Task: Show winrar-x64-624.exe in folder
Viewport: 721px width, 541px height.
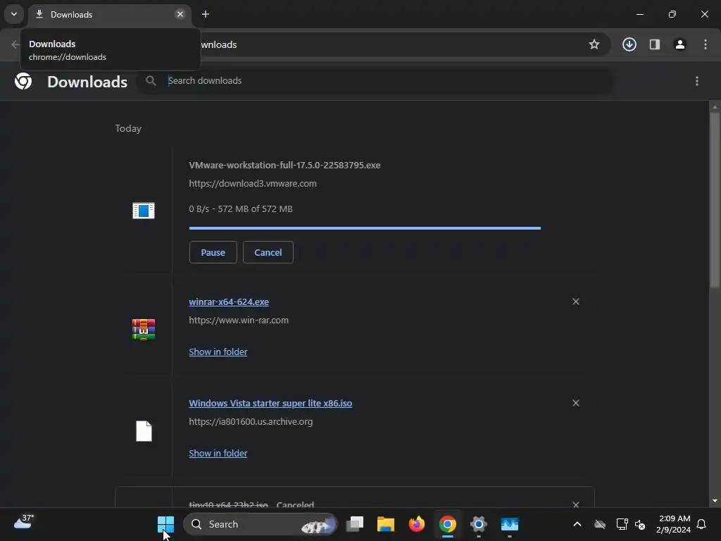Action: coord(218,352)
